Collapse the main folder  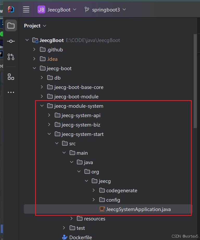tap(64, 153)
